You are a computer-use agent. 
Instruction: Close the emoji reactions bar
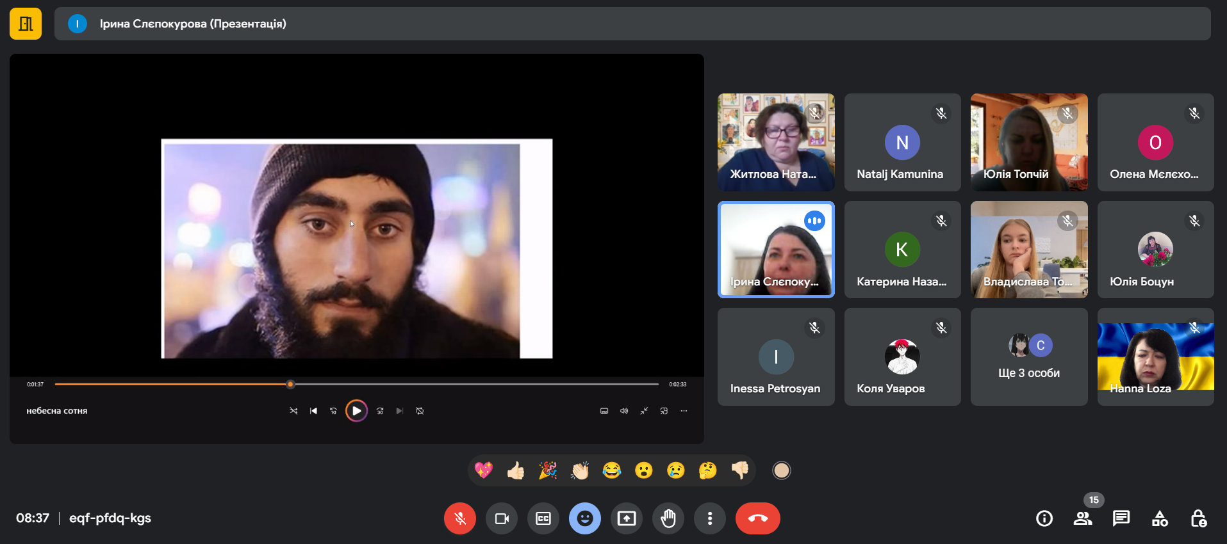tap(585, 518)
